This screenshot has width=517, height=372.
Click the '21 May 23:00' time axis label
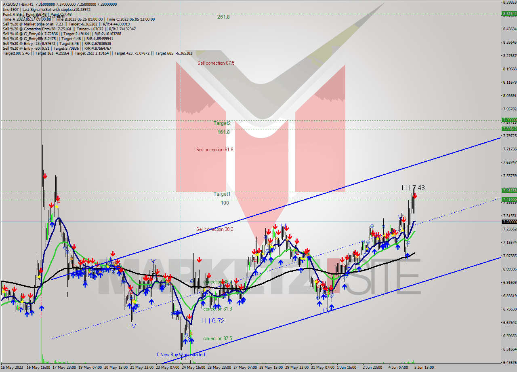[x=142, y=368]
